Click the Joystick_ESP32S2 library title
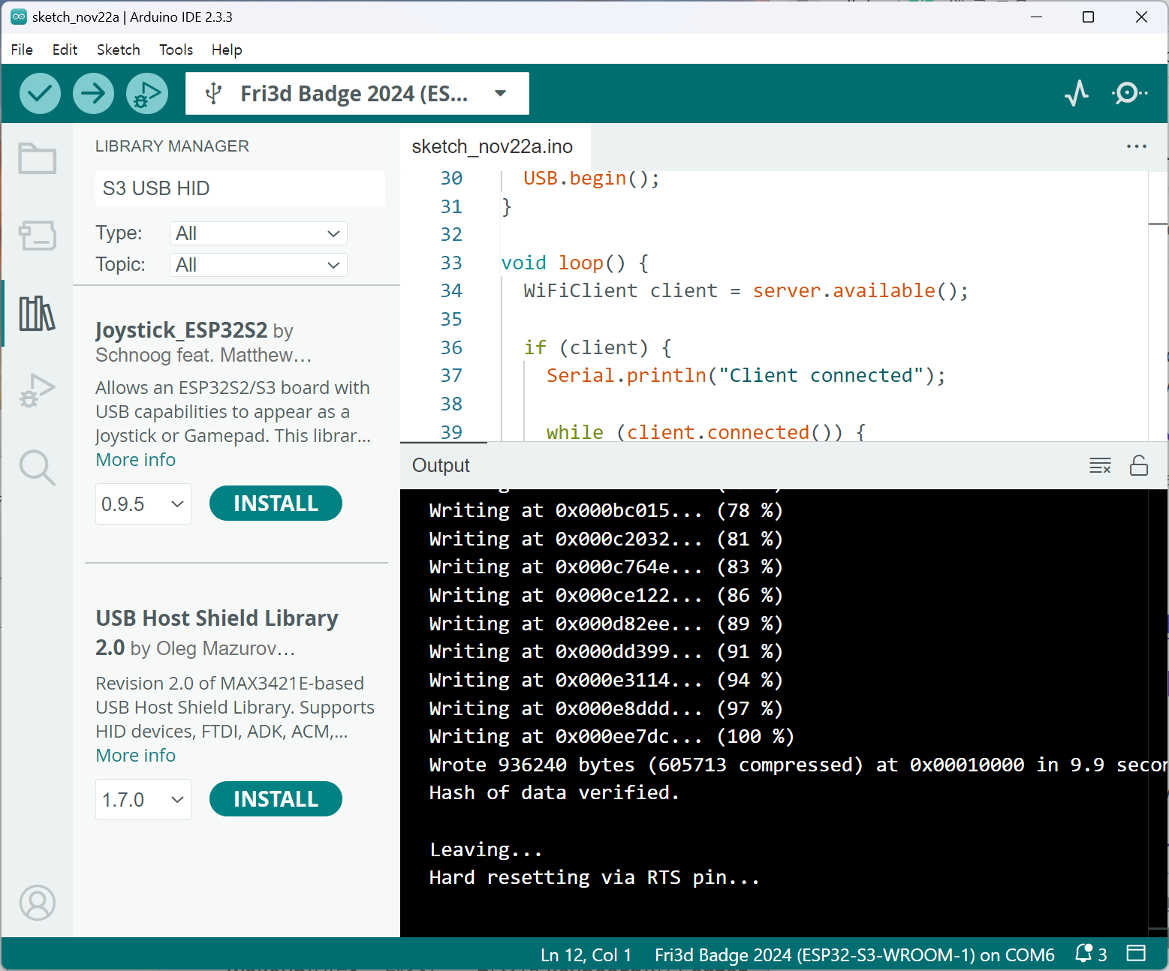This screenshot has width=1169, height=971. pos(181,330)
